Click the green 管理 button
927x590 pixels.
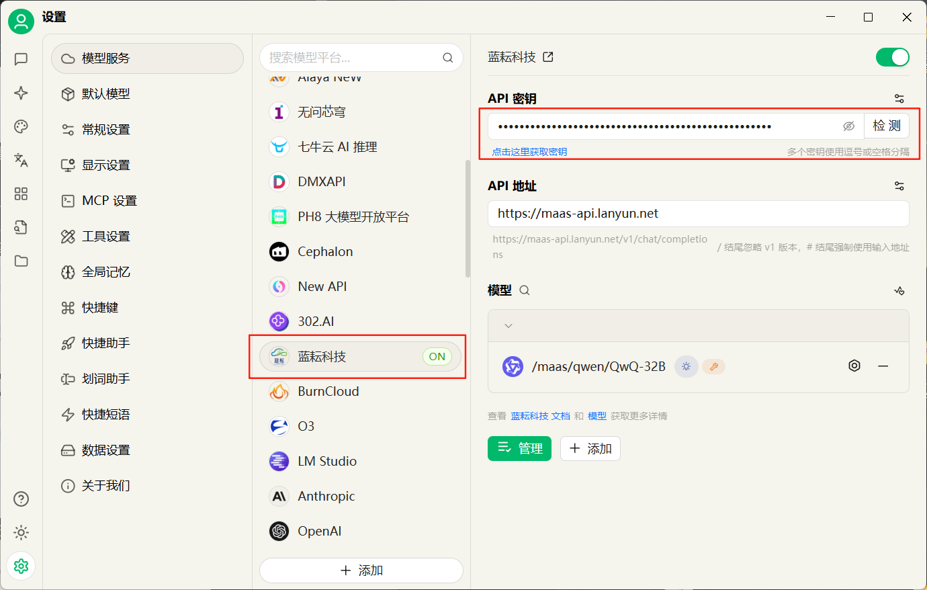(x=519, y=448)
